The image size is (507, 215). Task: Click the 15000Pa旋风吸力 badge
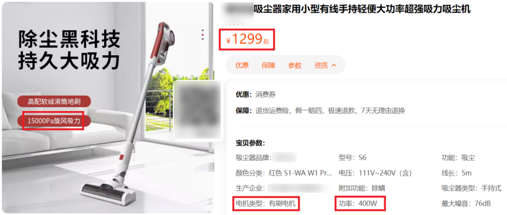54,121
